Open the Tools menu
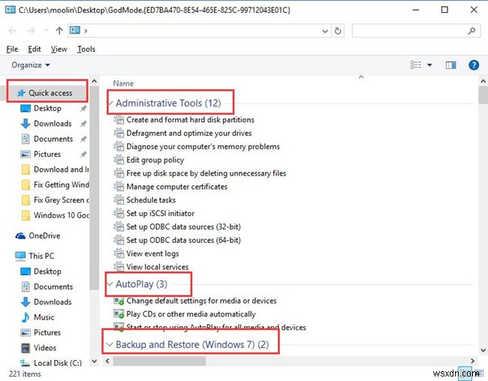488x381 pixels. pyautogui.click(x=86, y=49)
